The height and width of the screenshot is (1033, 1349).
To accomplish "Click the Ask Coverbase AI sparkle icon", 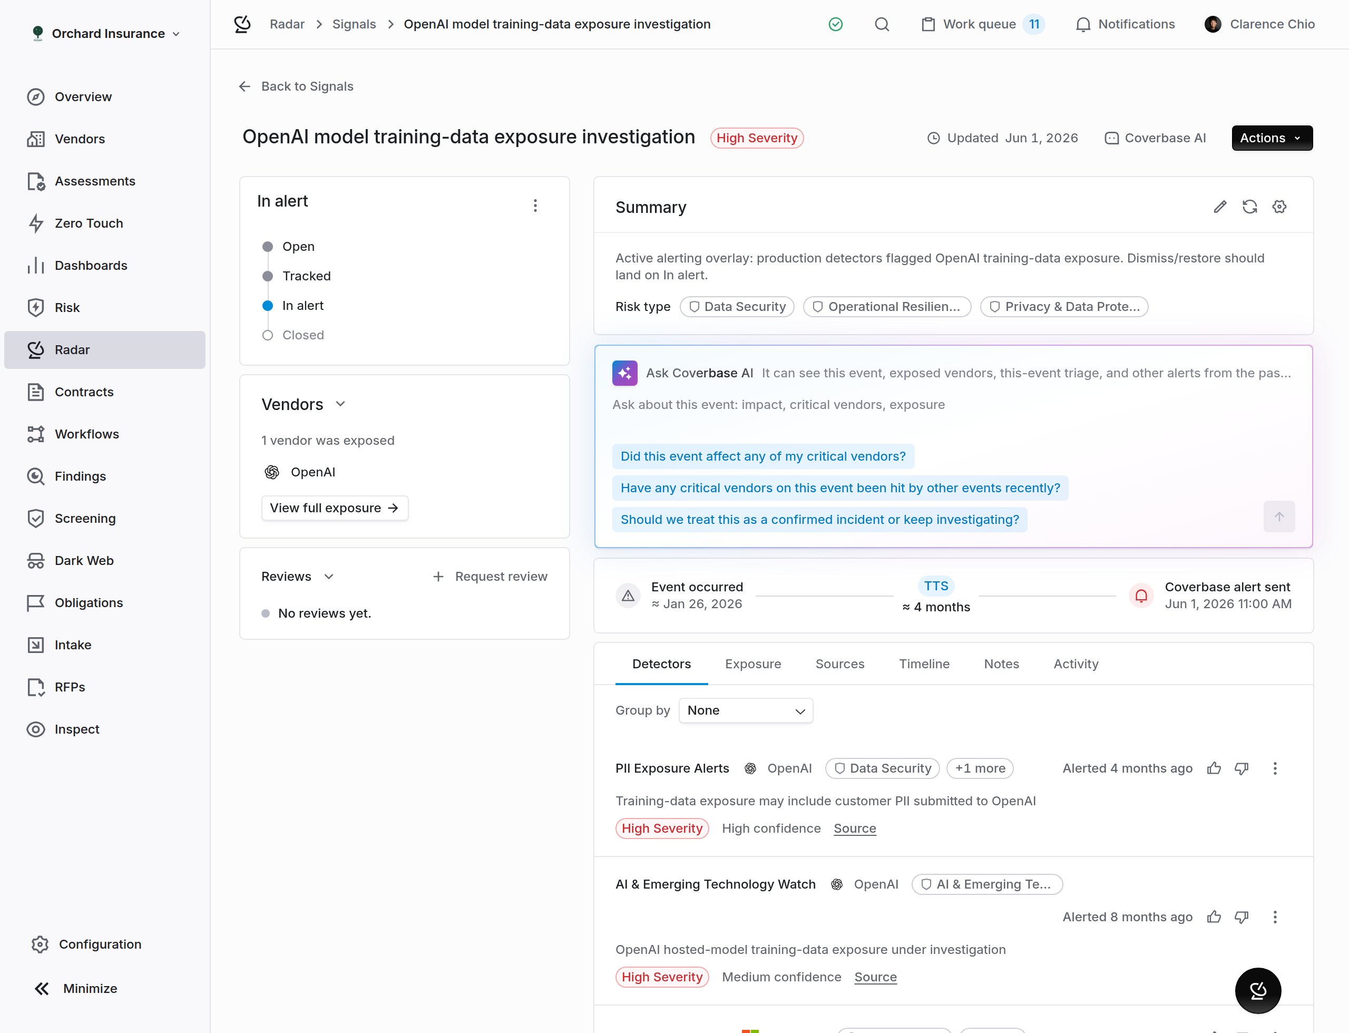I will (624, 373).
